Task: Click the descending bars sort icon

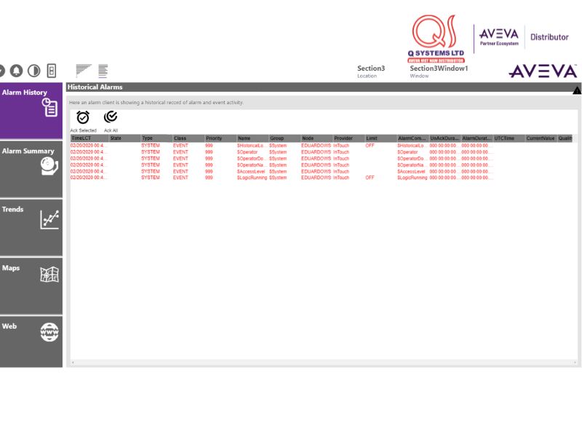Action: [83, 71]
